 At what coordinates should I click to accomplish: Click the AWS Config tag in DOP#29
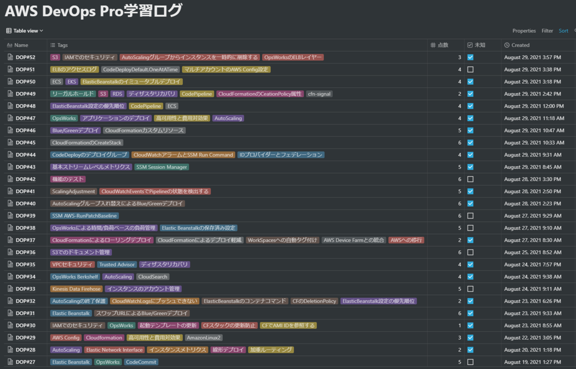tap(66, 338)
